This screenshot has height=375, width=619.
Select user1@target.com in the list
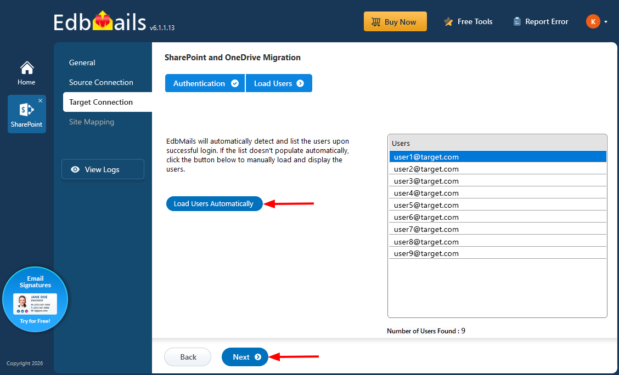(x=497, y=157)
